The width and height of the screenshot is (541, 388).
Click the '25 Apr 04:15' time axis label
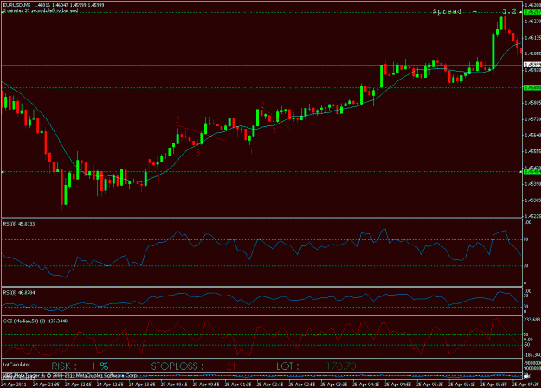point(366,385)
